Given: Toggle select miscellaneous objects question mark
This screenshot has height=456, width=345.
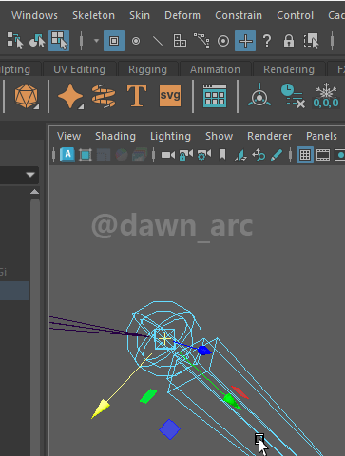Looking at the screenshot, I should (267, 41).
